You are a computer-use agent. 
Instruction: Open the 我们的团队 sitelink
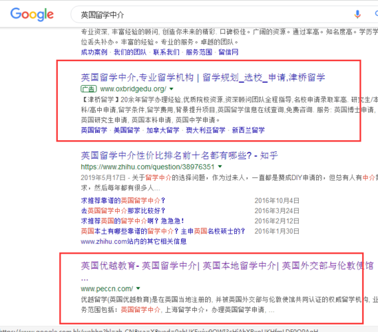pyautogui.click(x=130, y=52)
